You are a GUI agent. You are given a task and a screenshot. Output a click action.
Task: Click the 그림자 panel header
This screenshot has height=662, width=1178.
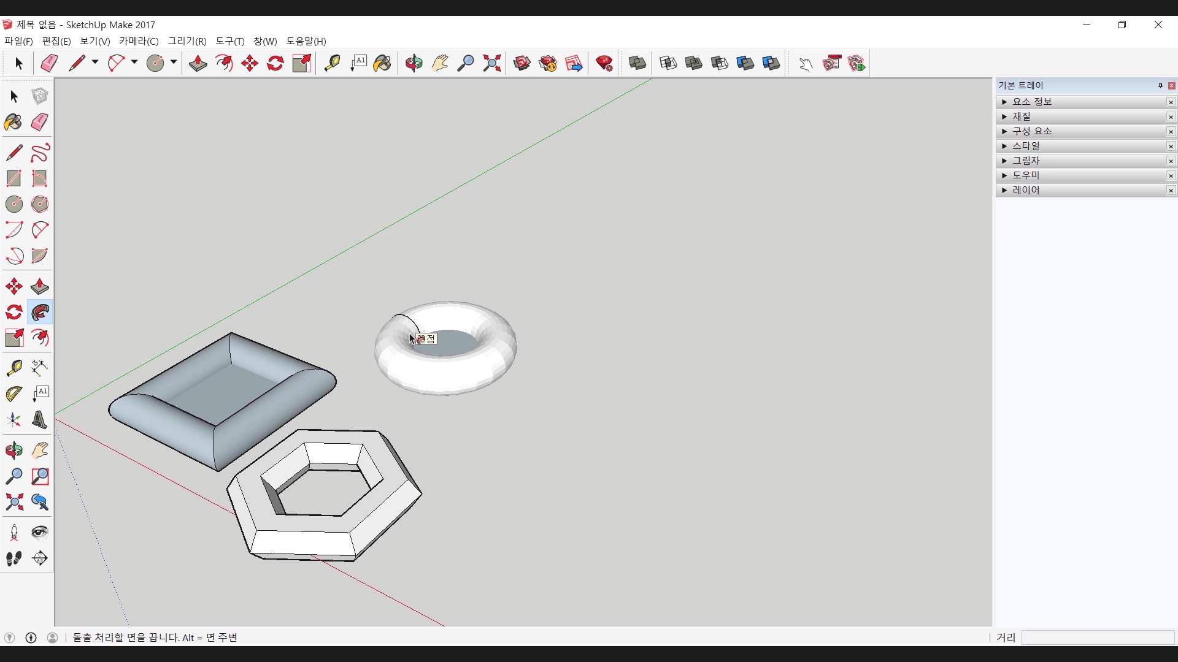[1026, 161]
